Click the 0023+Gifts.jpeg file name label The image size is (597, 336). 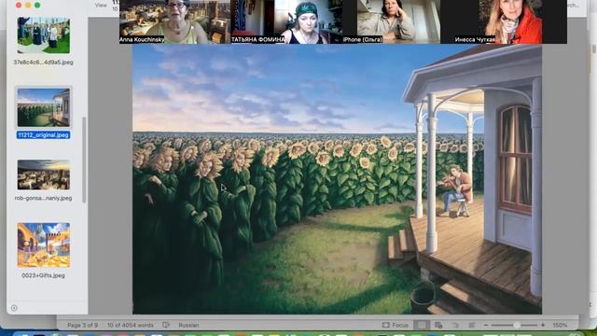43,275
